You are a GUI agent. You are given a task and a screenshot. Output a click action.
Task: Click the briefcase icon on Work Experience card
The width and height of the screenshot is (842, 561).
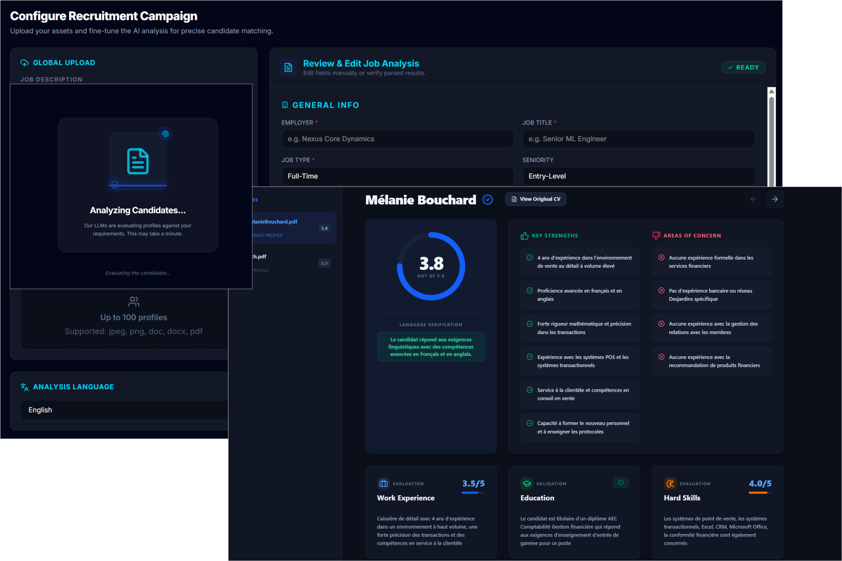[x=383, y=483]
